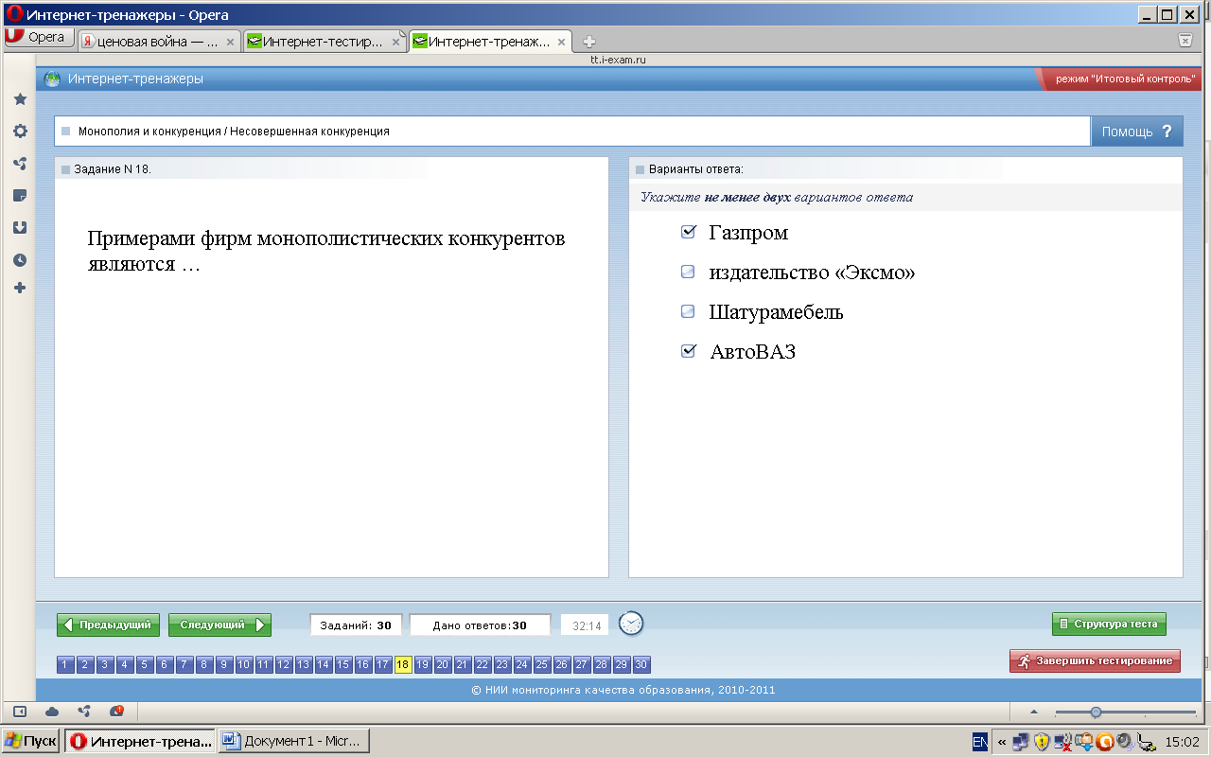This screenshot has width=1211, height=757.
Task: Expand hidden tray icons chevron
Action: pos(1002,743)
